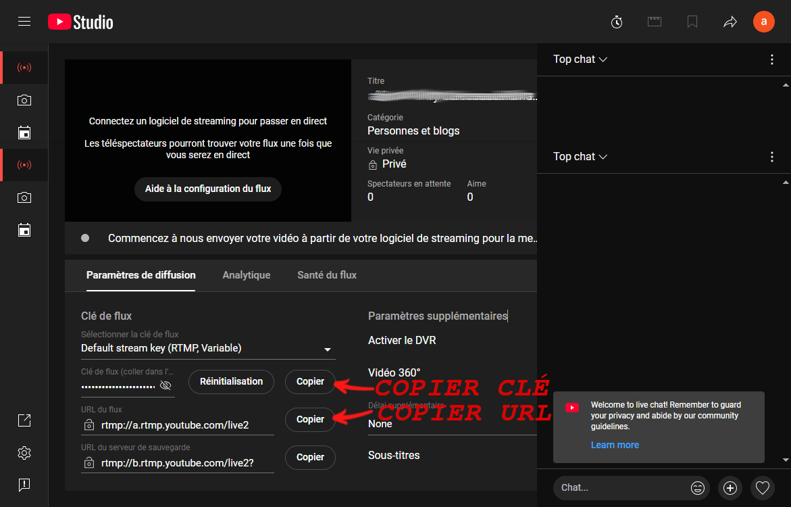The width and height of the screenshot is (791, 507).
Task: Open settings via sidebar gear icon
Action: tap(24, 452)
